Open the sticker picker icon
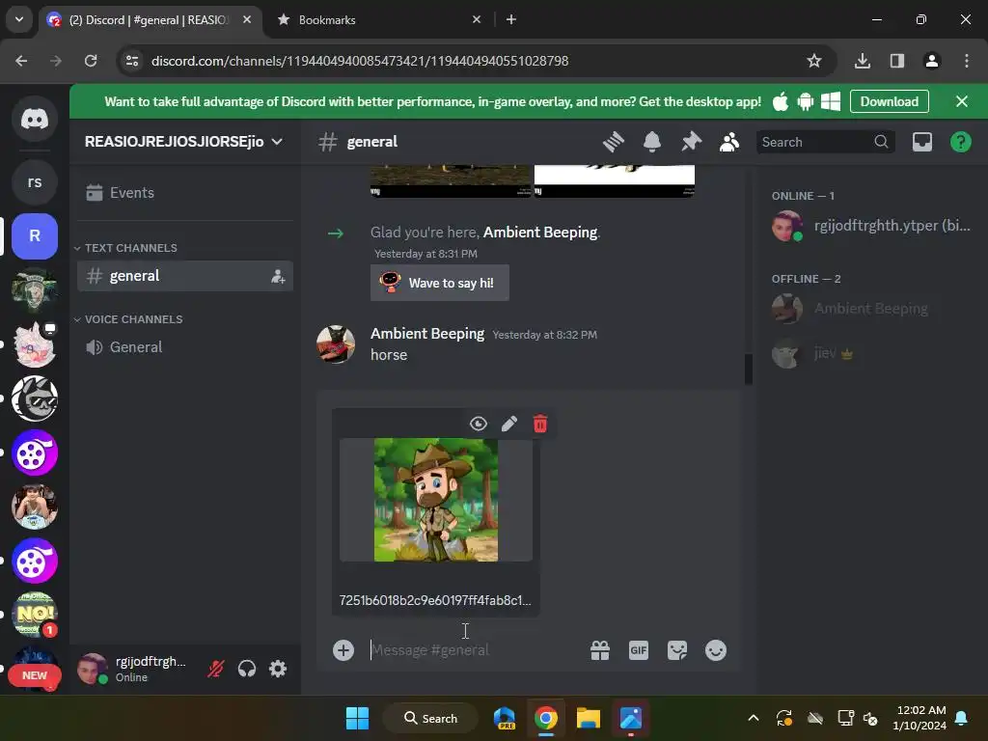Screen dimensions: 988x741 pyautogui.click(x=677, y=650)
